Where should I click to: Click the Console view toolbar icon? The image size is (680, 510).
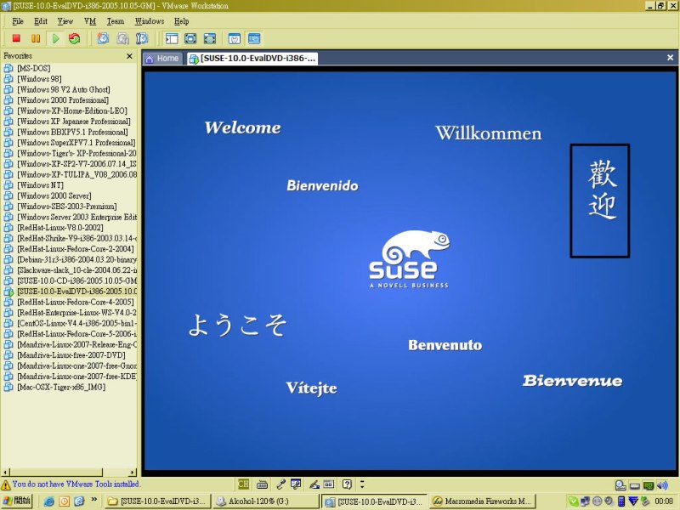pyautogui.click(x=254, y=38)
